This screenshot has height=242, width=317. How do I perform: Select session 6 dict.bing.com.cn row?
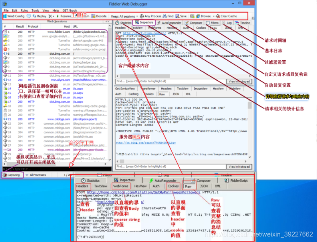coord(55,54)
